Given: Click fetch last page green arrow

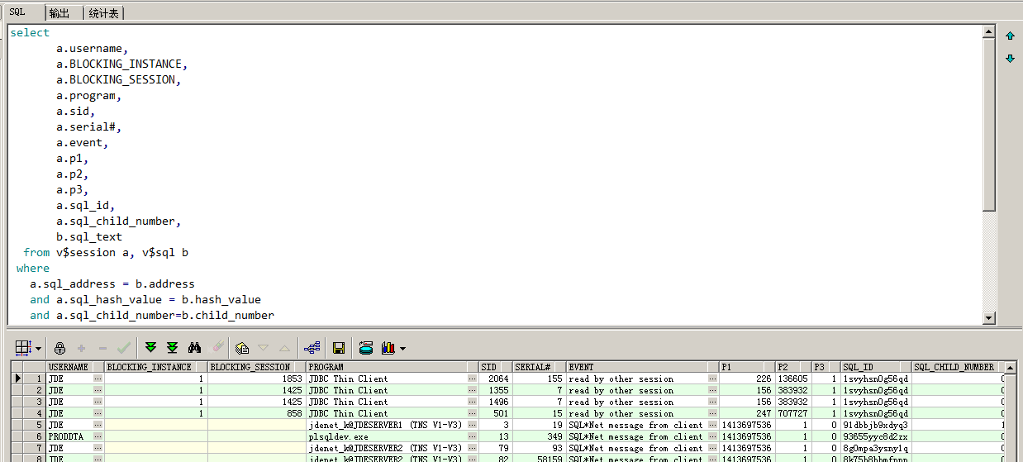Looking at the screenshot, I should pyautogui.click(x=172, y=348).
